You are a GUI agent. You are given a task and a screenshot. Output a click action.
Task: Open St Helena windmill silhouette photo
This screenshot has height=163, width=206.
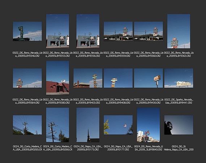(x=179, y=125)
